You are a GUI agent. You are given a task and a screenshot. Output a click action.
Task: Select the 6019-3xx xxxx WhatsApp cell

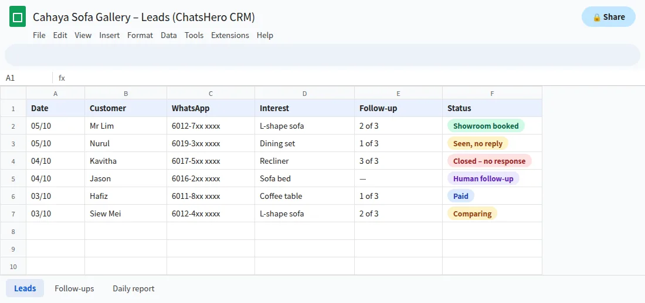click(211, 143)
